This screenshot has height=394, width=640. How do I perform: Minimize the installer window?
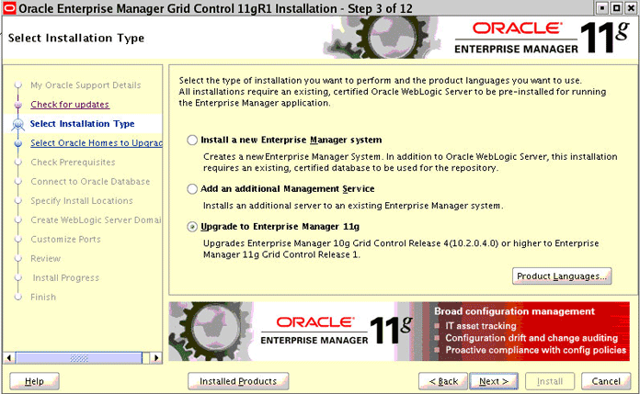click(602, 8)
